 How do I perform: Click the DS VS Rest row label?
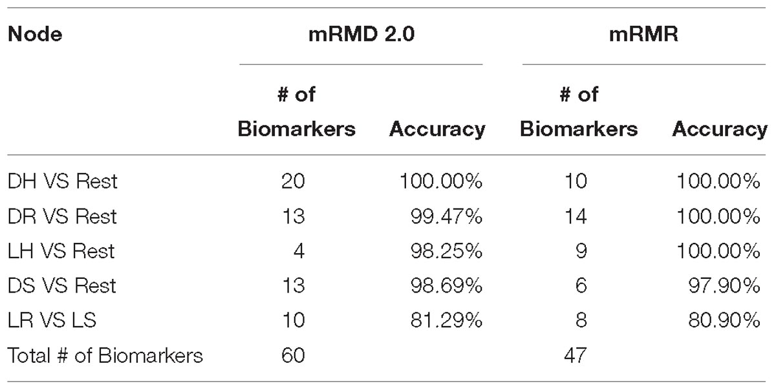click(x=62, y=286)
